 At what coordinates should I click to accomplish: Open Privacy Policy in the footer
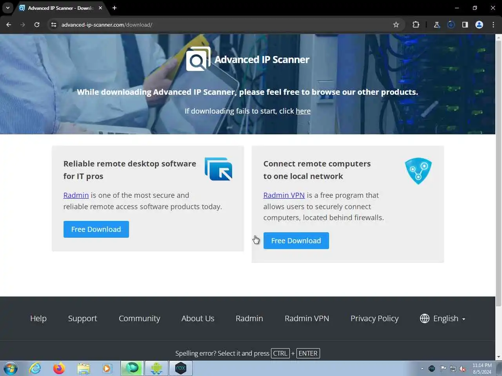click(x=375, y=318)
